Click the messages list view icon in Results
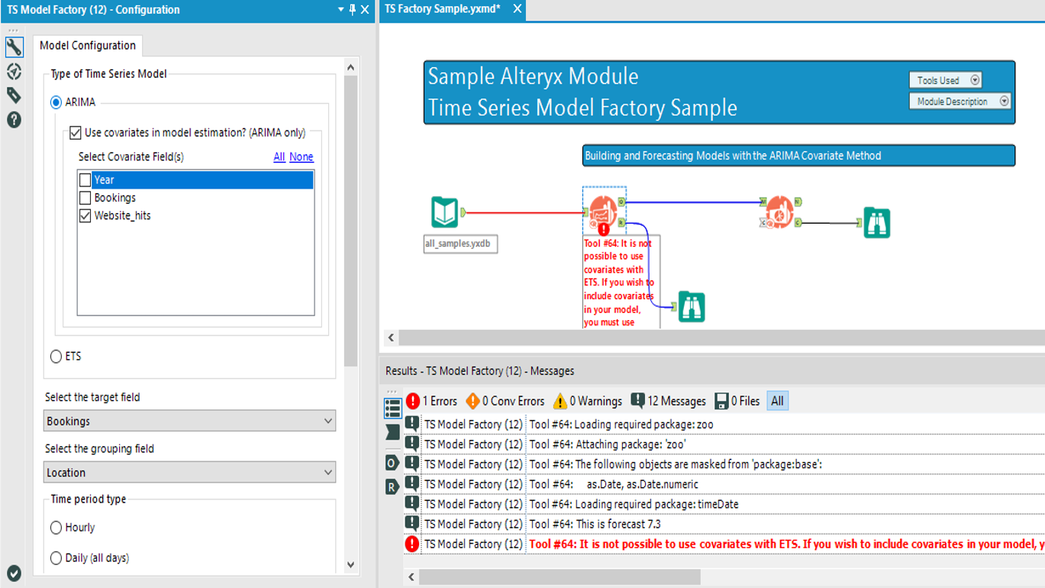This screenshot has height=588, width=1045. pyautogui.click(x=392, y=408)
